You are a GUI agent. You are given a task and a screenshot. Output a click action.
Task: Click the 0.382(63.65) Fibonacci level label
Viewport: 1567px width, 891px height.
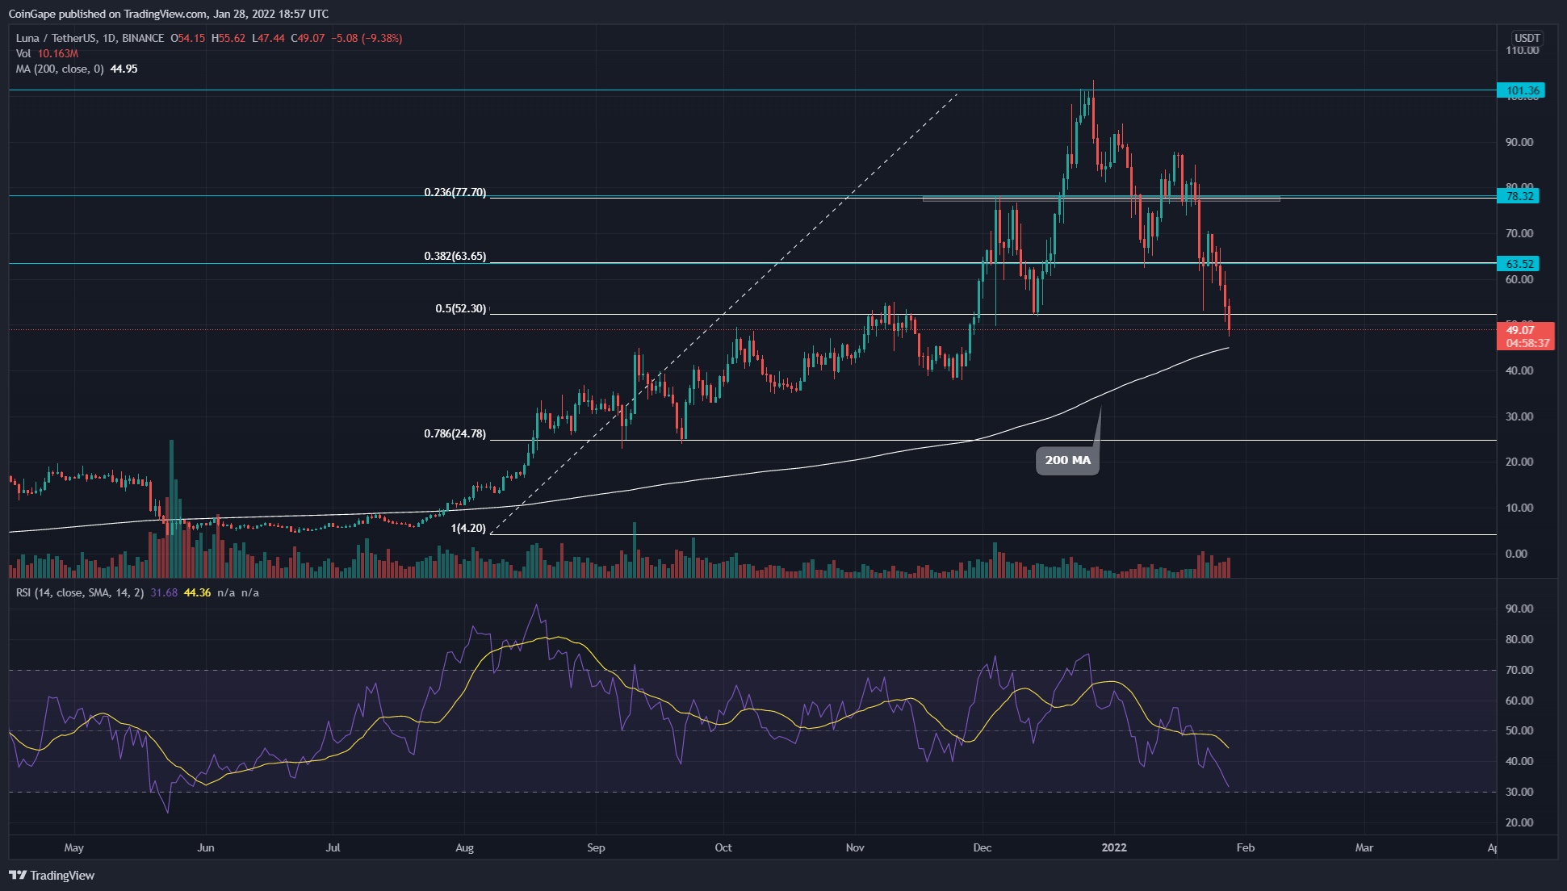pyautogui.click(x=455, y=257)
